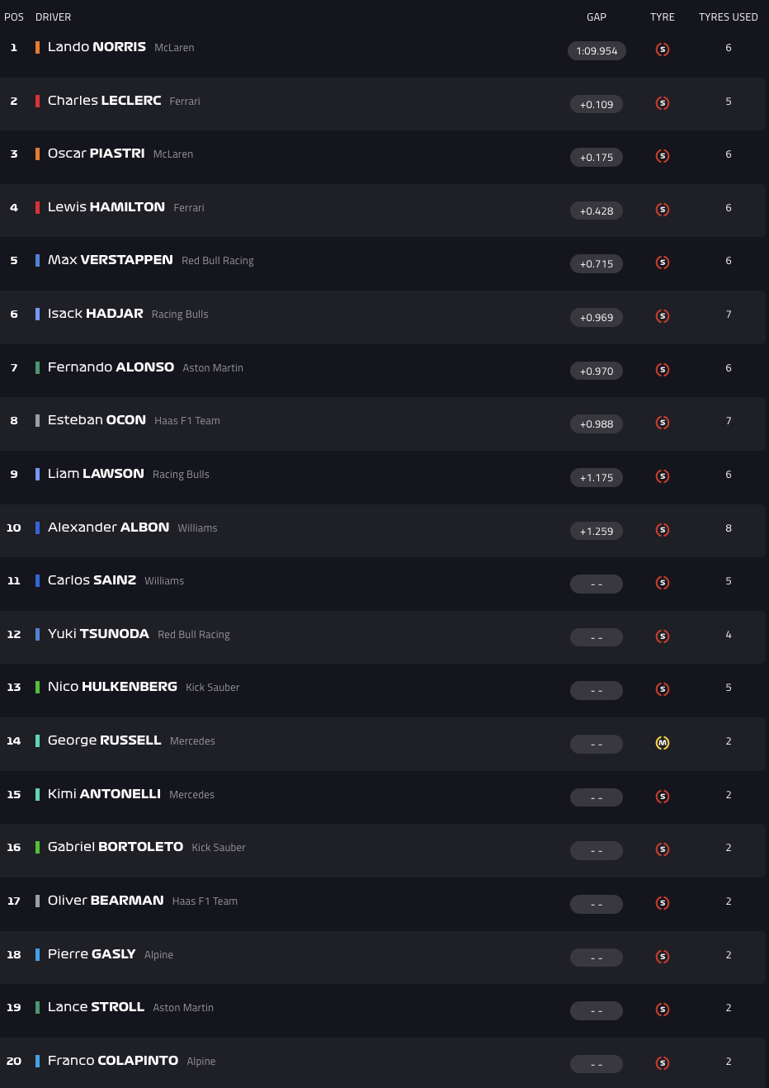The image size is (769, 1088).
Task: Click soft tyre icon in Alexander Albon's row
Action: pos(662,530)
